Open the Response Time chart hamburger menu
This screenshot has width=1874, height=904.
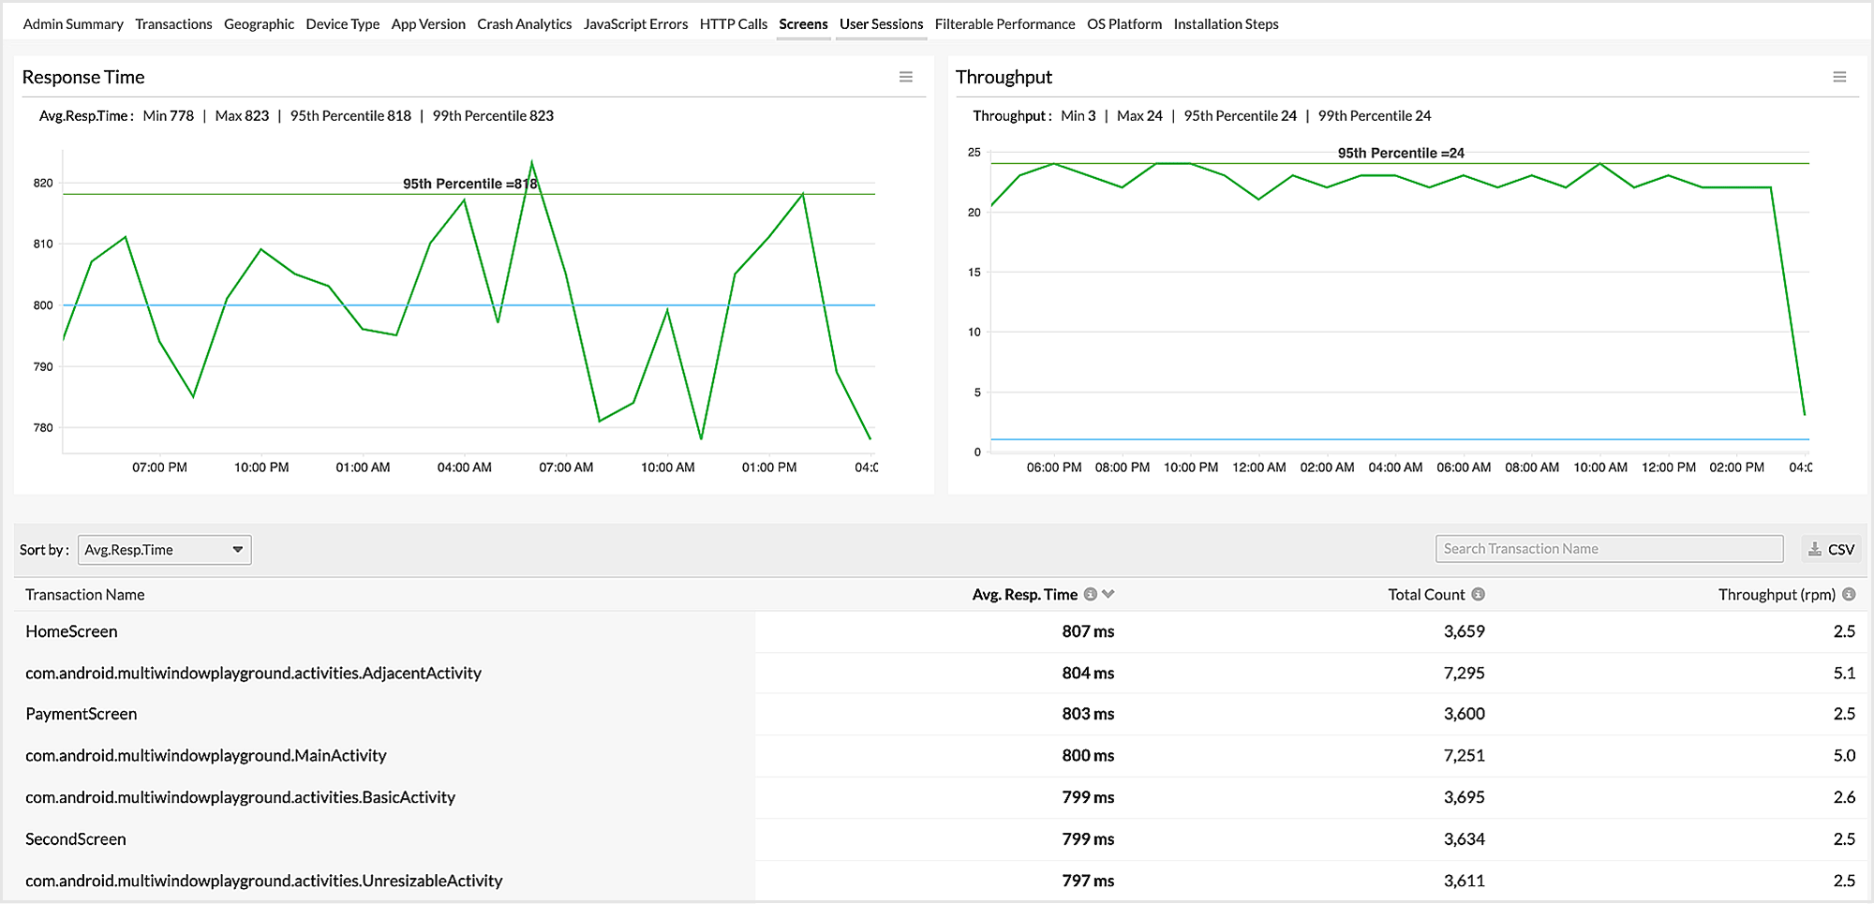tap(905, 77)
